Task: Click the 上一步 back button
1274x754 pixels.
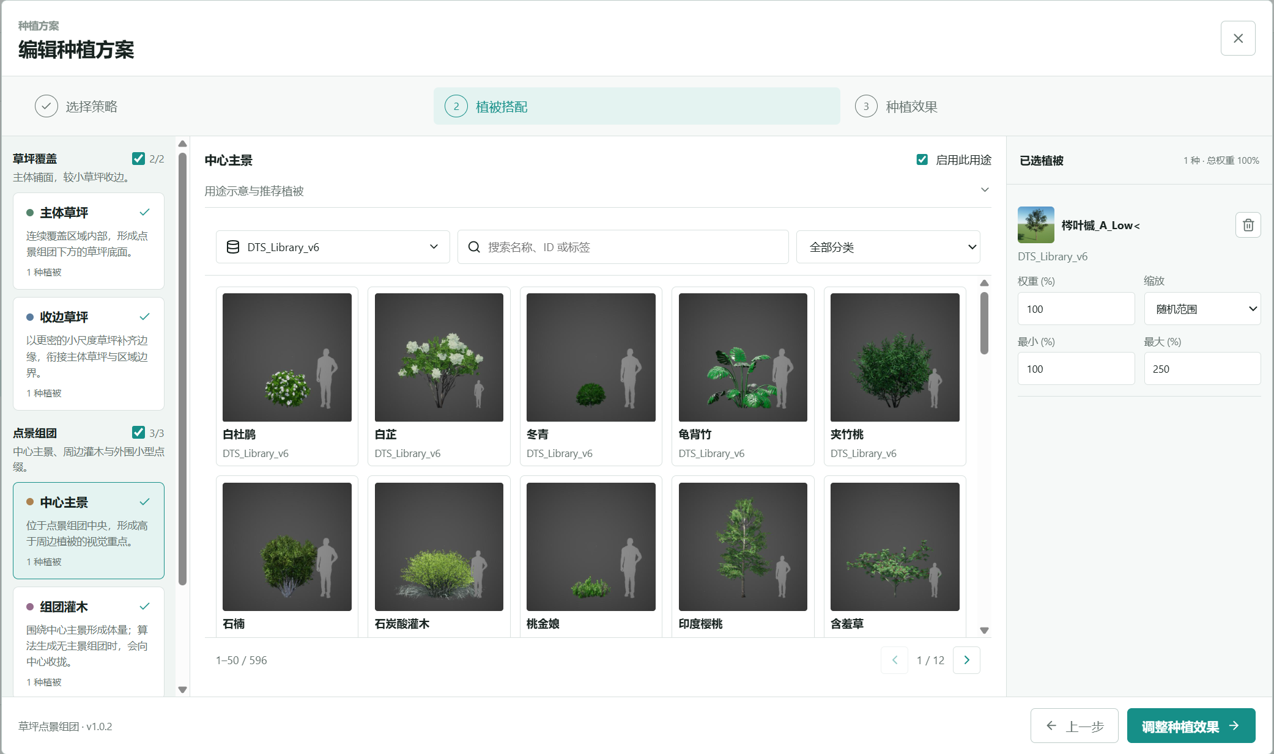Action: click(1074, 726)
